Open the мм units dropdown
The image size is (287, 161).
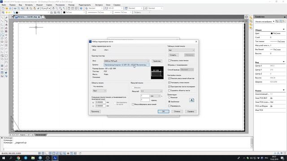(x=156, y=96)
